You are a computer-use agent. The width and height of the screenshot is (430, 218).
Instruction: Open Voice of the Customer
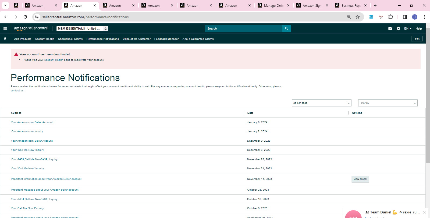click(137, 39)
